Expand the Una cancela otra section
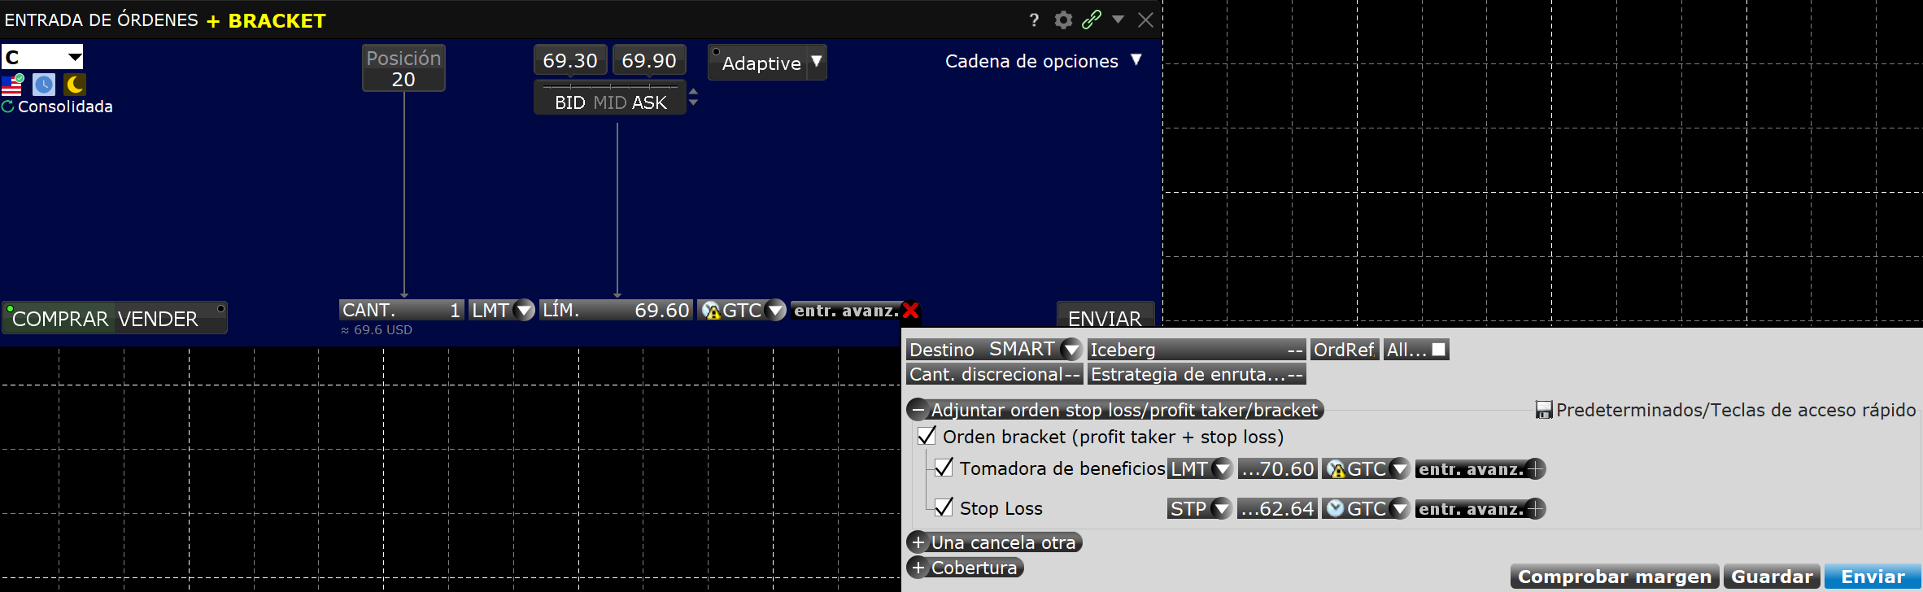Screen dimensions: 1923x592 coord(918,542)
